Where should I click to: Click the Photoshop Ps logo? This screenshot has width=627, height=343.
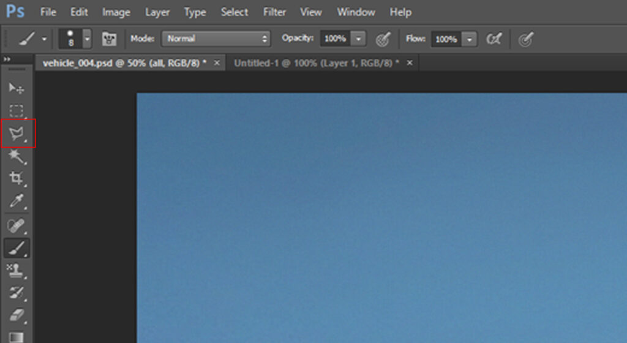[15, 12]
